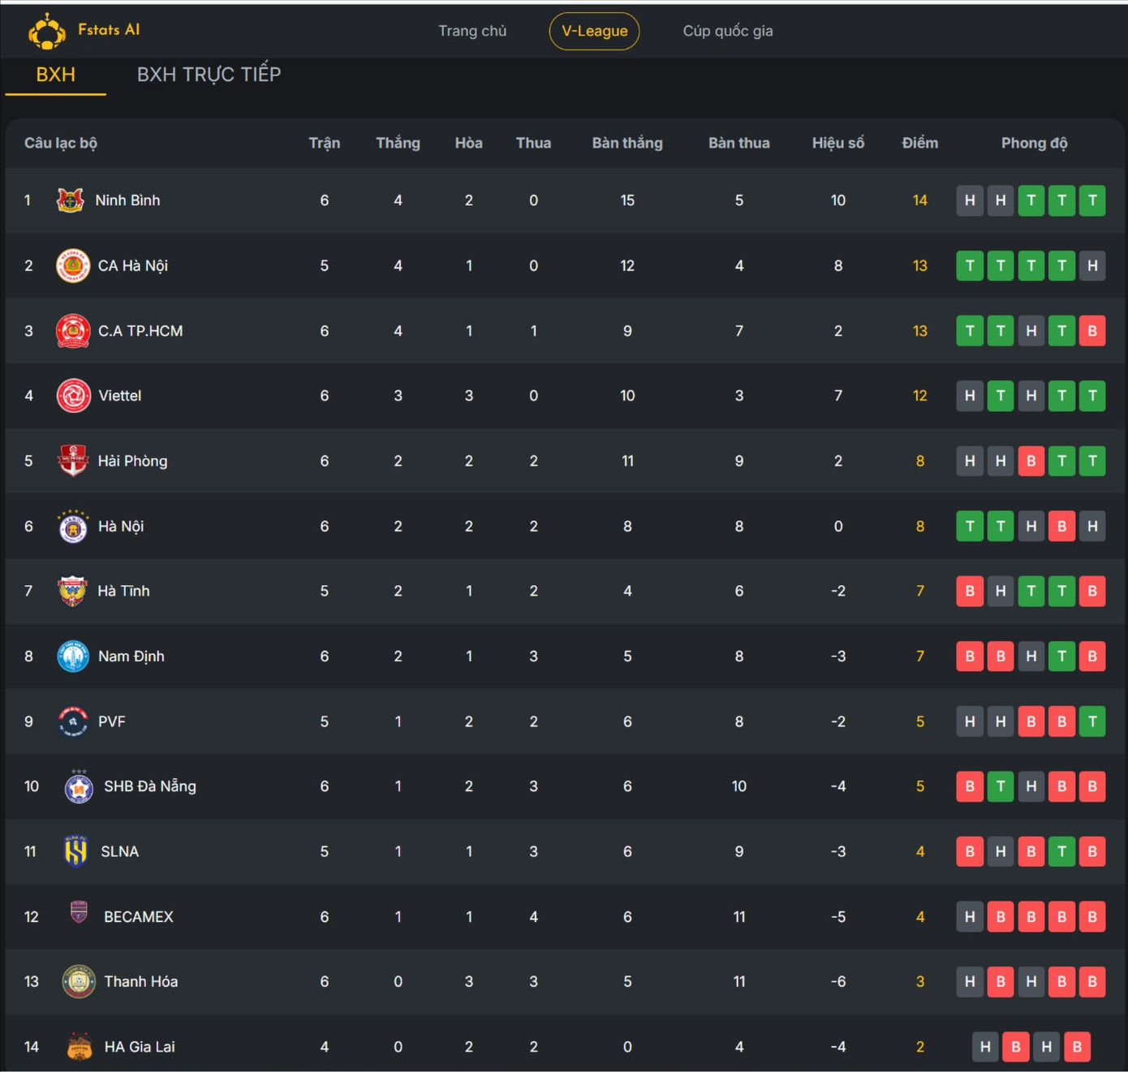Click the Thanh Hóa club crest
Viewport: 1128px width, 1072px height.
click(79, 982)
